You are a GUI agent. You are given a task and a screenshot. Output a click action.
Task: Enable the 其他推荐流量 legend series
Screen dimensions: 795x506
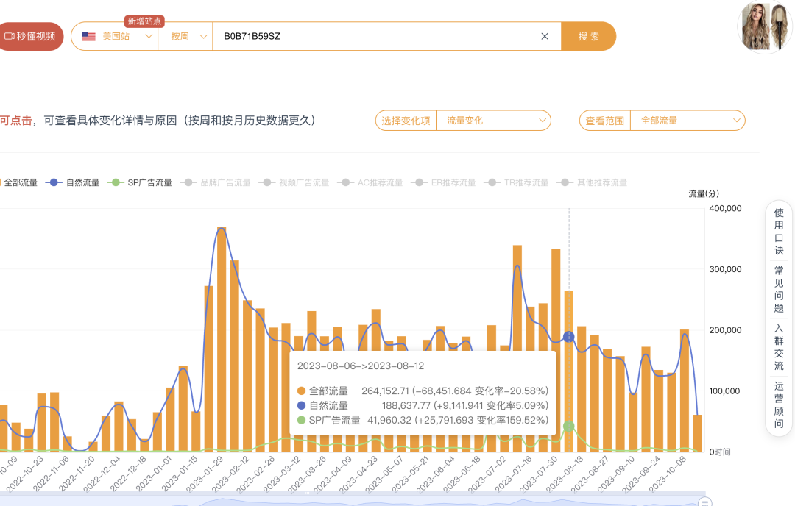(592, 183)
